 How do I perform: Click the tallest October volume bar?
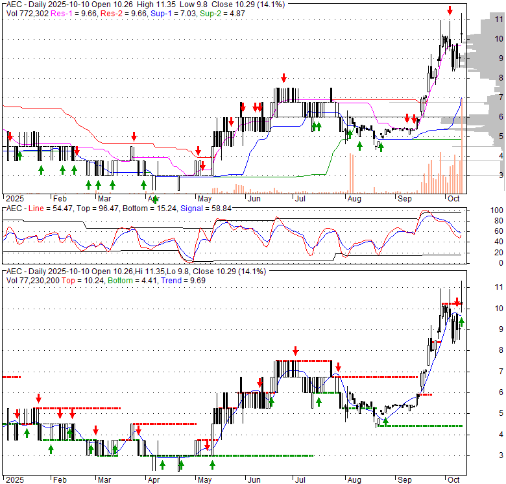pos(462,146)
